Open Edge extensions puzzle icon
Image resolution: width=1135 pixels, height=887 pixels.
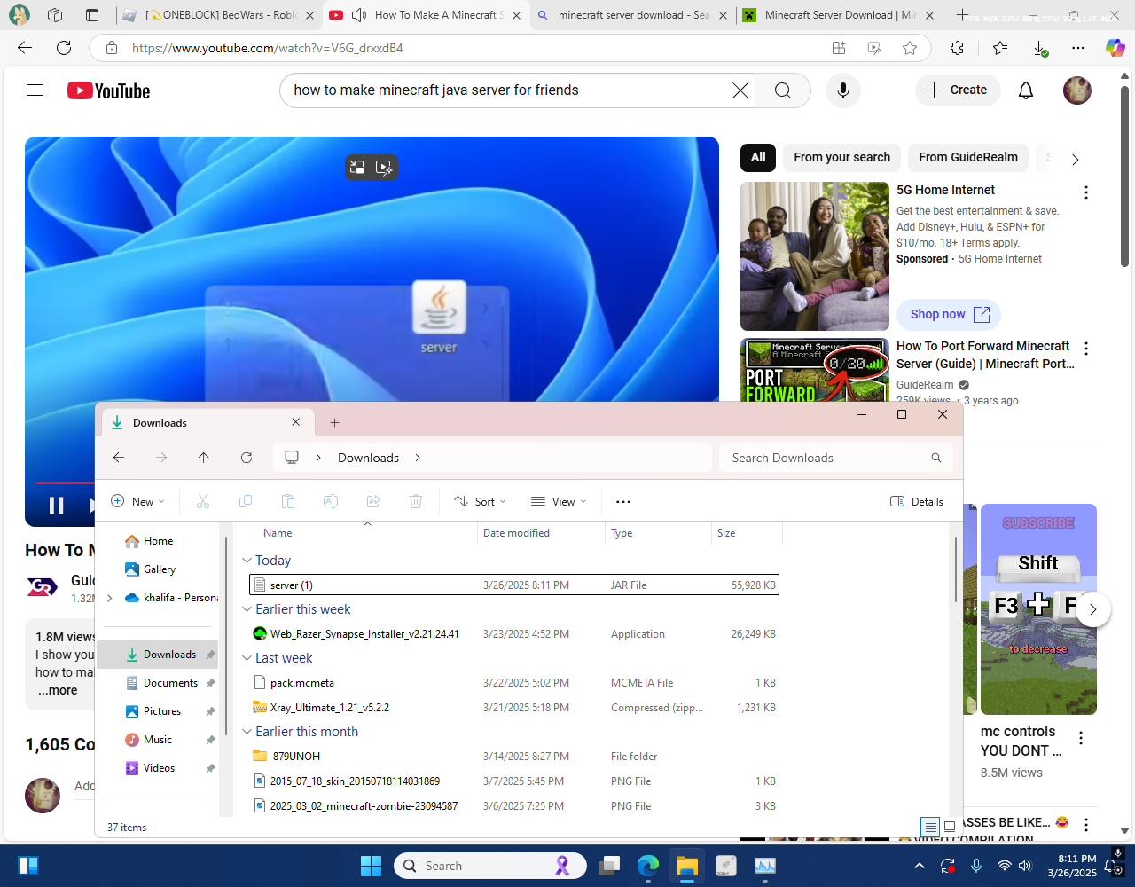[x=957, y=48]
